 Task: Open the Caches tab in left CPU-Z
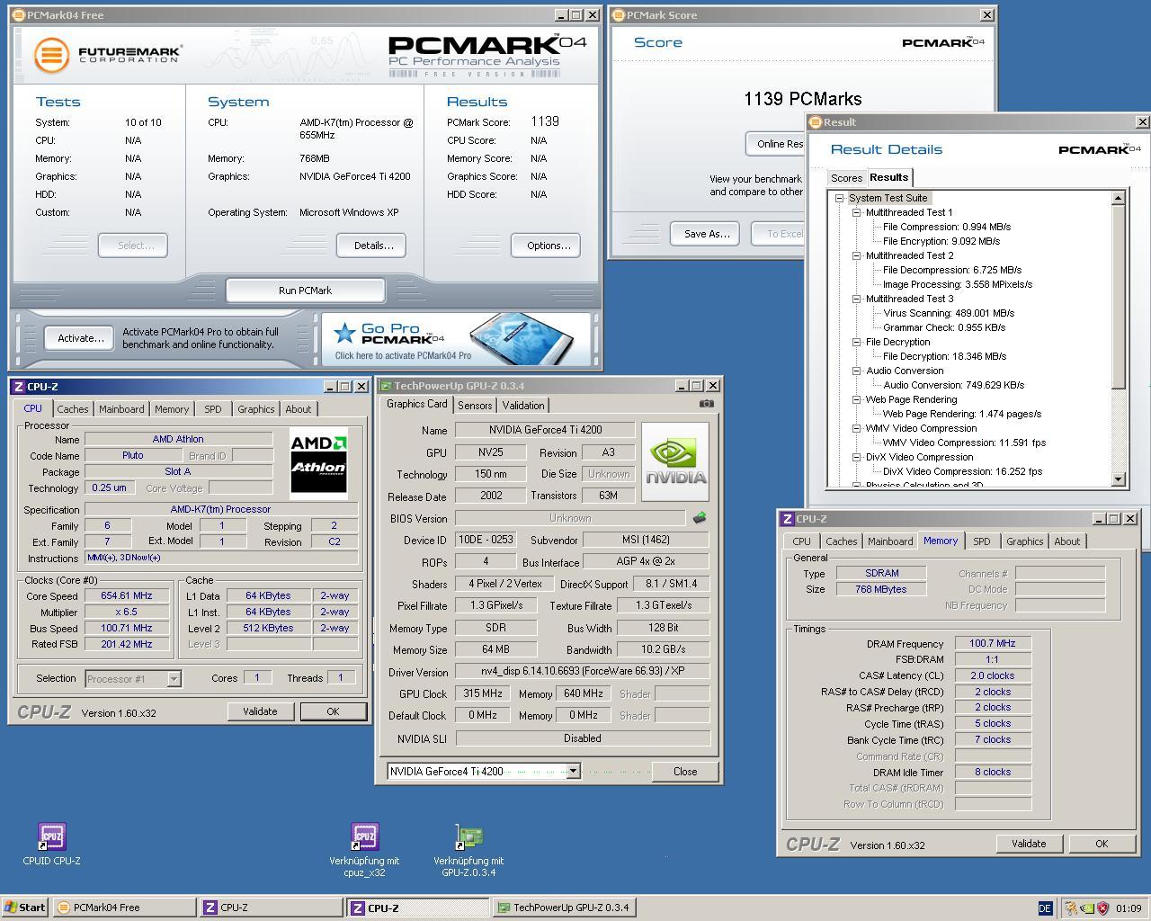73,409
